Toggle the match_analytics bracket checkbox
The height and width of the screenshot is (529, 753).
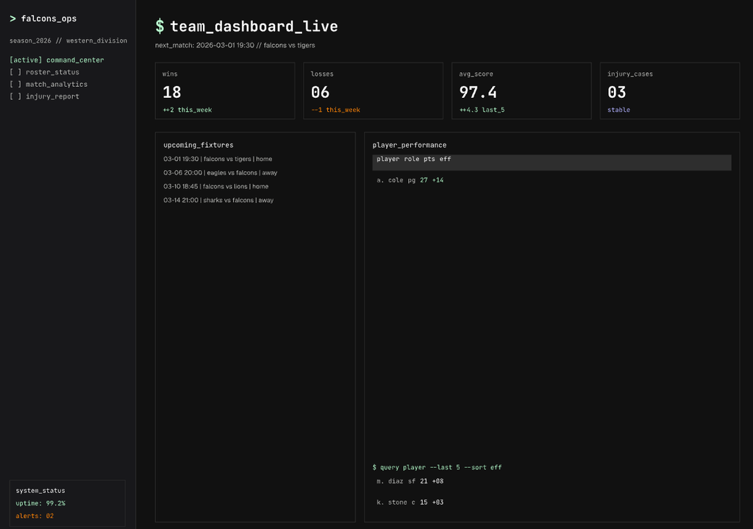[x=15, y=85]
